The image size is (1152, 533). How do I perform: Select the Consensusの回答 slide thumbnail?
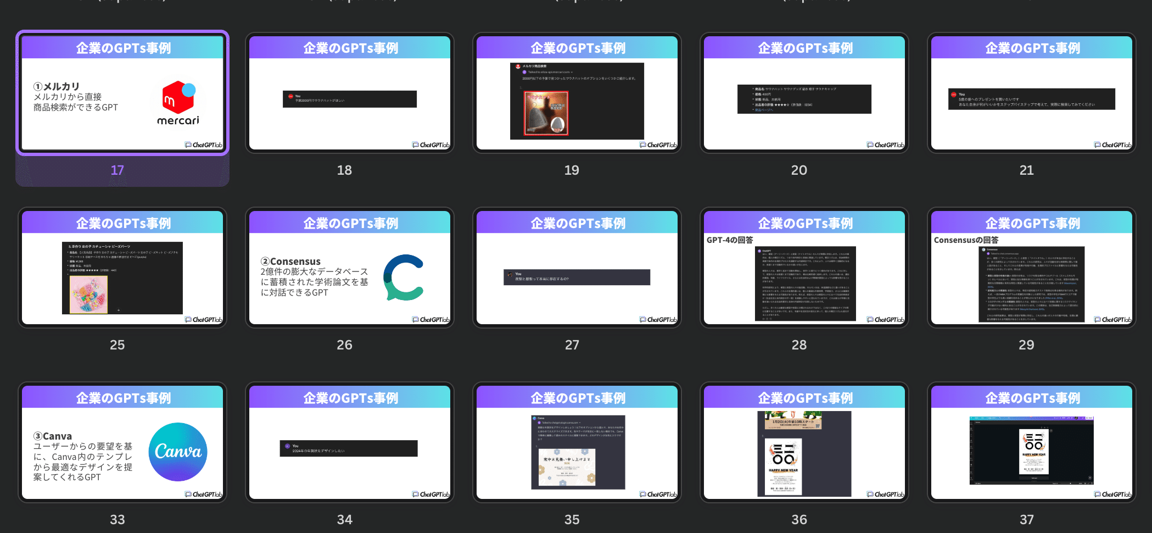tap(1032, 268)
